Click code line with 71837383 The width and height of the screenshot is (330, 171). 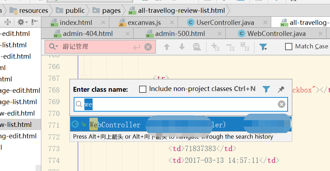click(x=202, y=149)
